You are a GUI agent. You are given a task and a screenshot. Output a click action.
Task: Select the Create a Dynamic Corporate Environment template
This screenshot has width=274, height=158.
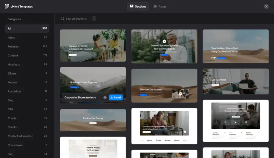pos(93,45)
